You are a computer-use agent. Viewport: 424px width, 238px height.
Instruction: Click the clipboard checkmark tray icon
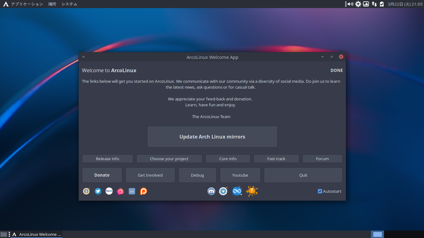[x=382, y=4]
